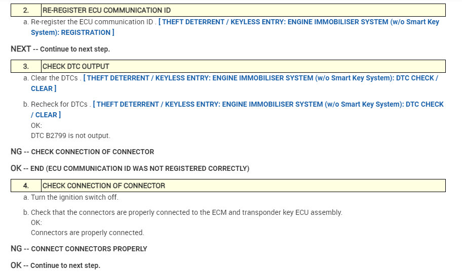462x274 pixels.
Task: Click the step 4 CHECK CONNECTION OF CONNECTOR heading
Action: [x=104, y=186]
